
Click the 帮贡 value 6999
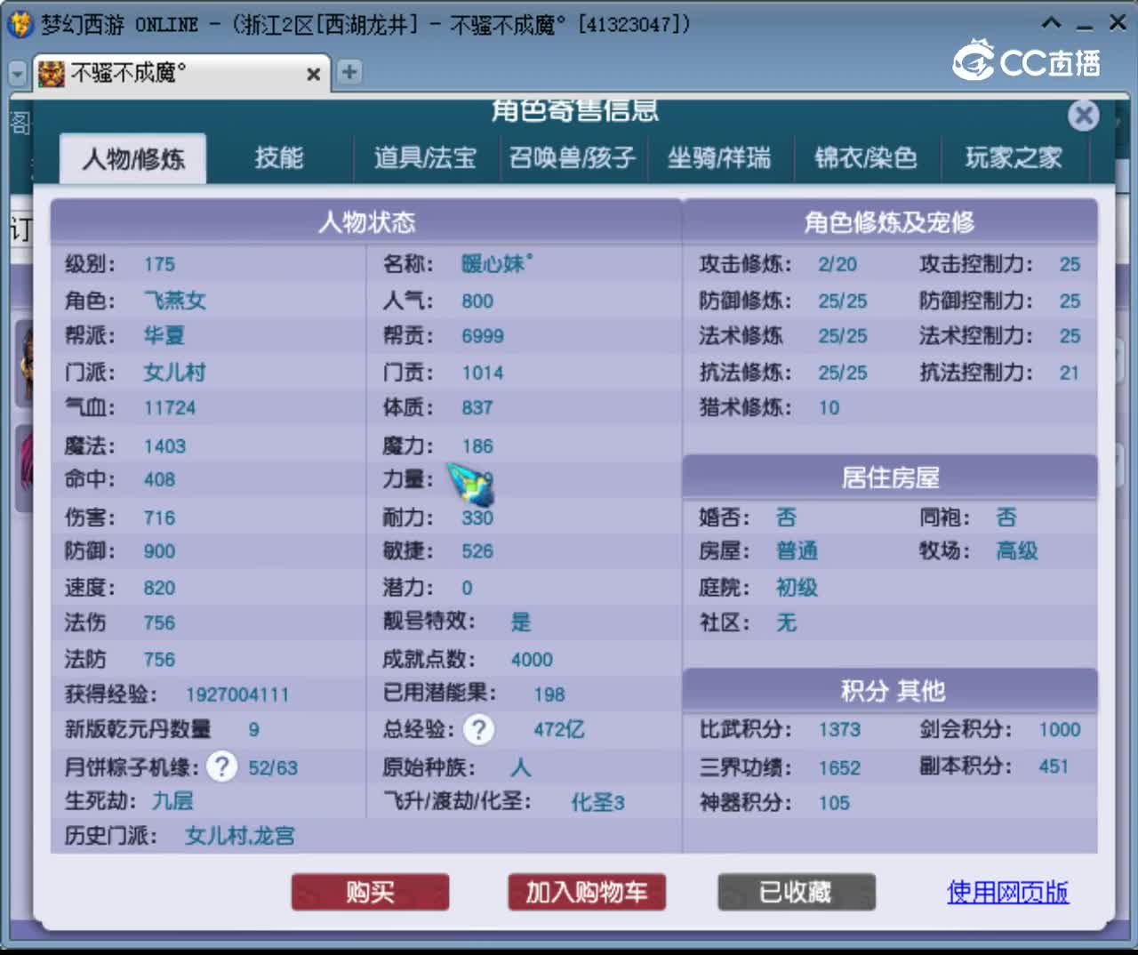pyautogui.click(x=483, y=336)
